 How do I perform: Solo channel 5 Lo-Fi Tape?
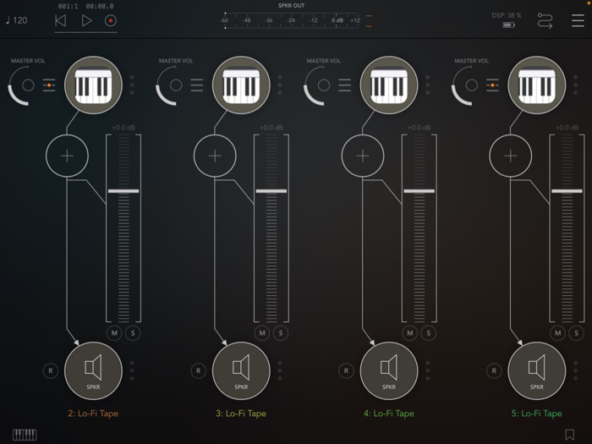click(x=576, y=333)
